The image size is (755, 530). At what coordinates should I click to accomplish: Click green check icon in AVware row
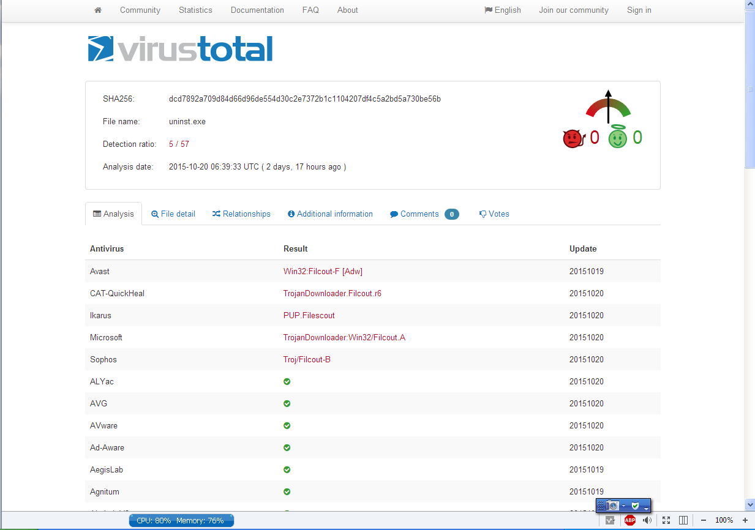(x=287, y=425)
